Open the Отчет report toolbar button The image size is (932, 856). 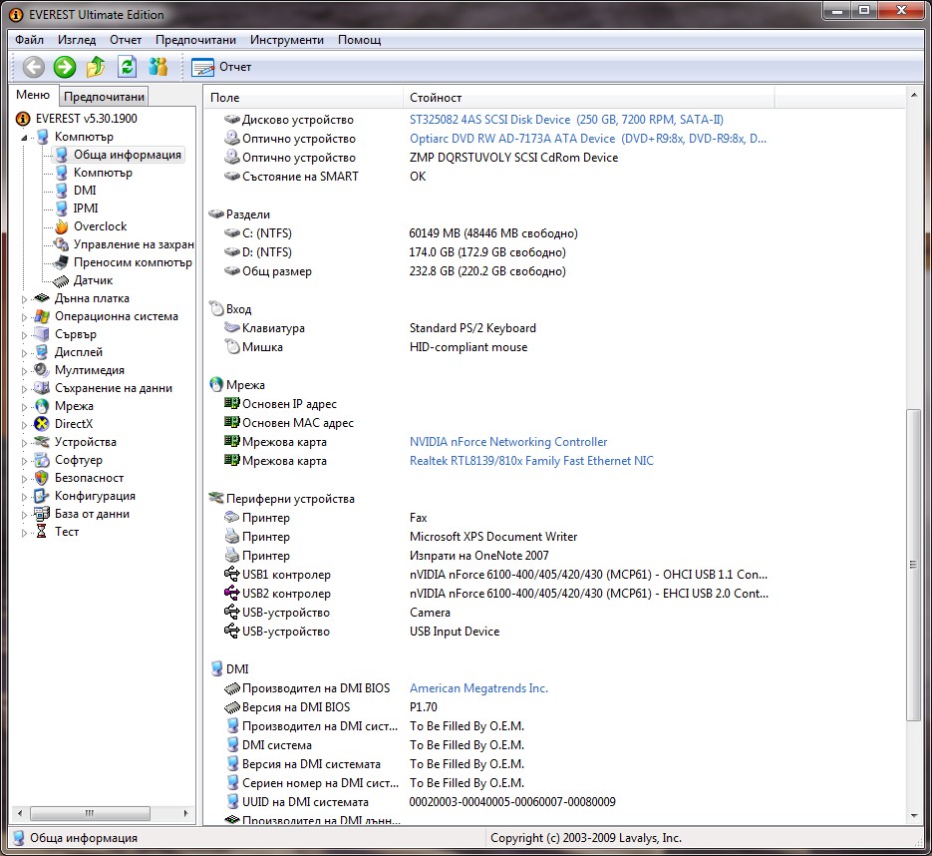[221, 67]
